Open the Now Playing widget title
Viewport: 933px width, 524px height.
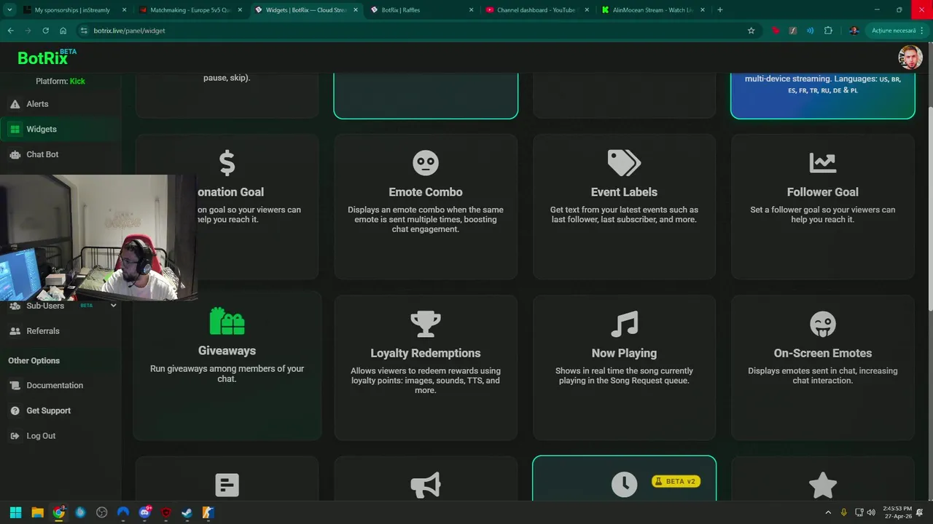coord(624,353)
